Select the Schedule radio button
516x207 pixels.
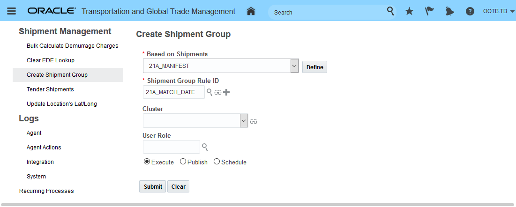[x=217, y=162]
